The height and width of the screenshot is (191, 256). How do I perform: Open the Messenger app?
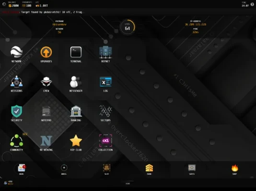coord(76,82)
